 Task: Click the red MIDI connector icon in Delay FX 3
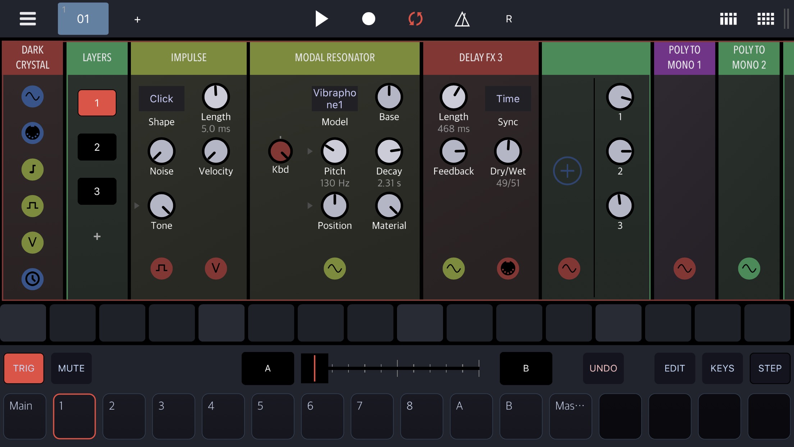508,268
